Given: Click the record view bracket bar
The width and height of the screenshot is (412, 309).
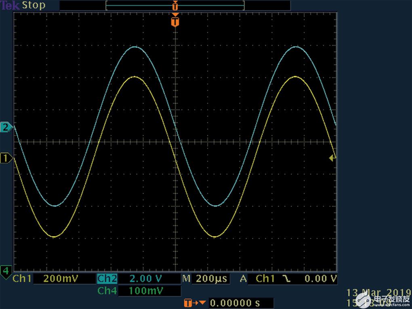Looking at the screenshot, I should 175,5.
